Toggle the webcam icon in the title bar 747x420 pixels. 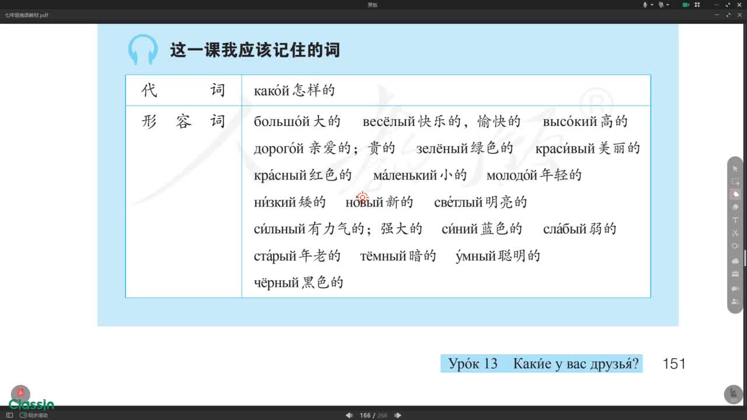point(661,5)
